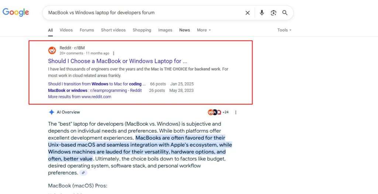Switch to the News tab
378x194 pixels.
coord(185,30)
